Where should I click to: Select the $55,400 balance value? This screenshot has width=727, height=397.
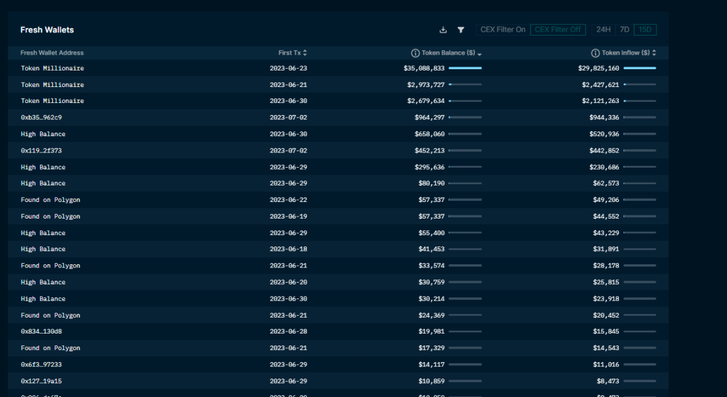tap(431, 233)
